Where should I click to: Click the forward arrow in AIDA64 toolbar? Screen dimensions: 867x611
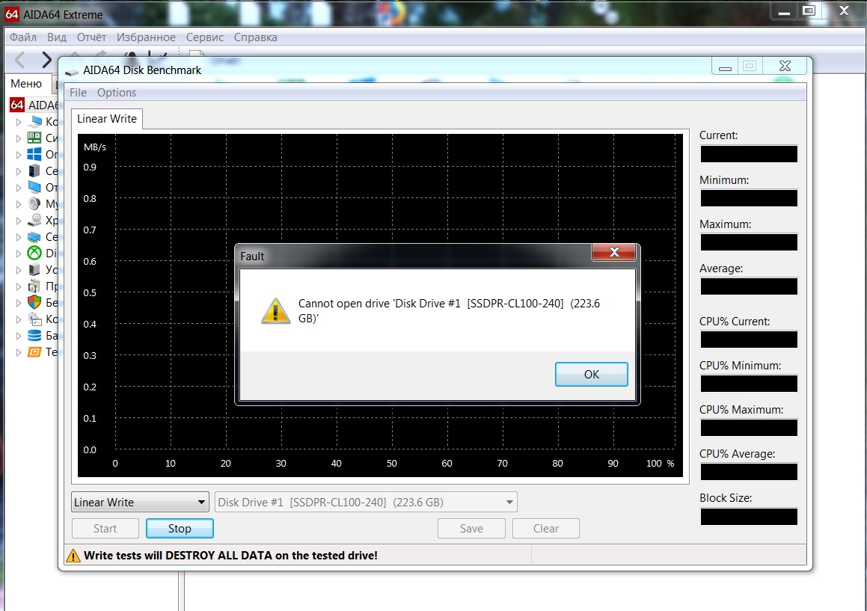coord(46,59)
